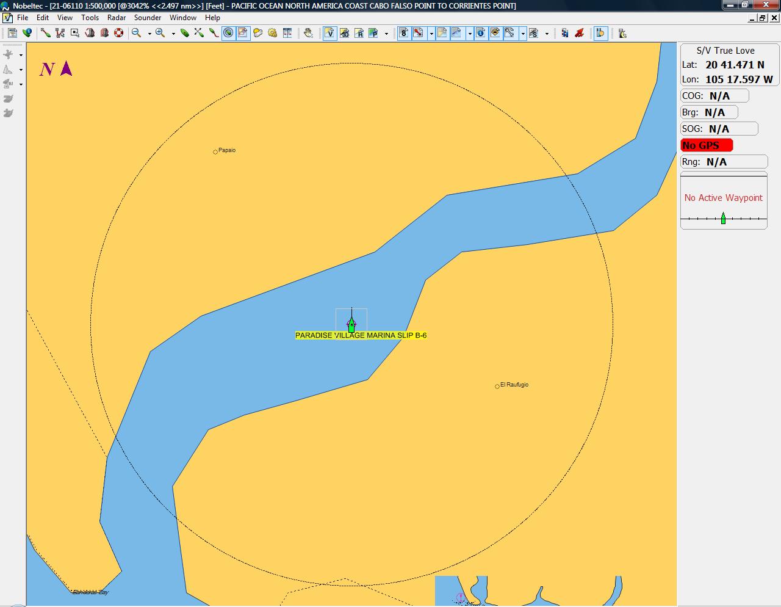
Task: Select the track line tool
Action: pos(214,33)
